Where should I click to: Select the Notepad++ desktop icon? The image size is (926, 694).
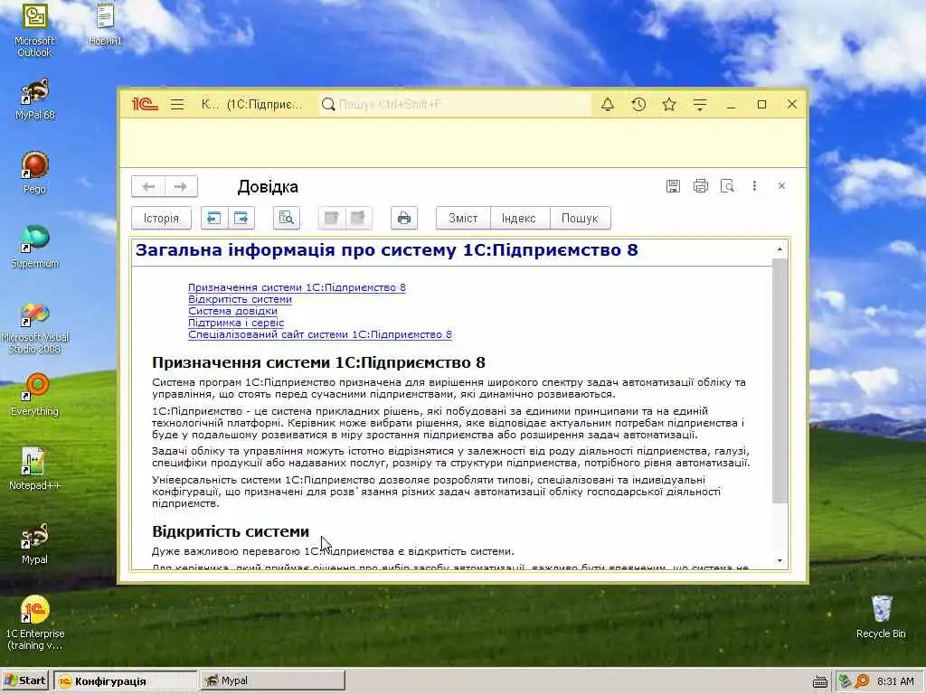34,469
